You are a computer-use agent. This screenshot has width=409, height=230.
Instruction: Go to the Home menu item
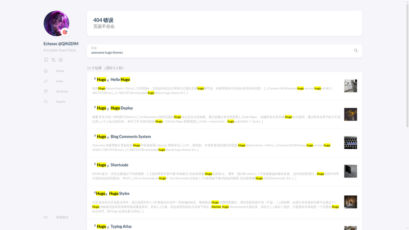click(60, 71)
